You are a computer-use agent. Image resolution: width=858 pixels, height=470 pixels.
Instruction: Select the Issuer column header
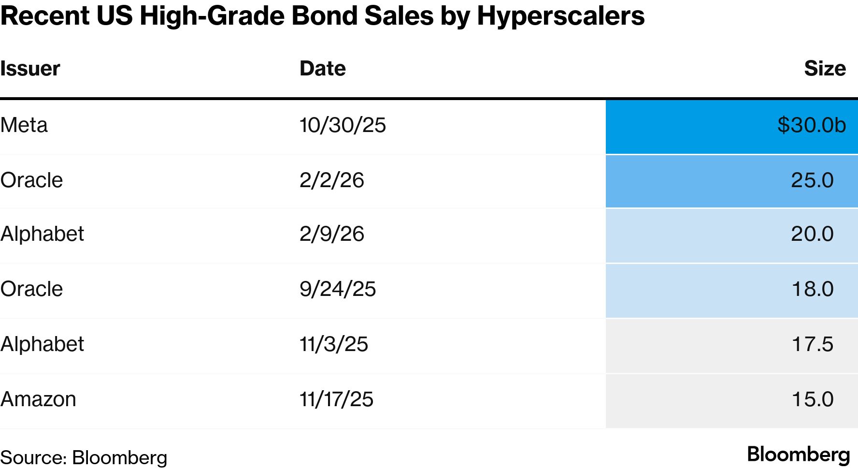point(30,69)
